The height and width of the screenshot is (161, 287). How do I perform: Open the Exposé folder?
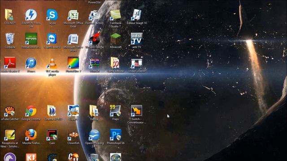tap(94, 111)
